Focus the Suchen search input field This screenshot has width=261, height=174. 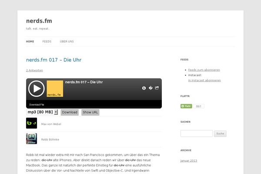(197, 134)
